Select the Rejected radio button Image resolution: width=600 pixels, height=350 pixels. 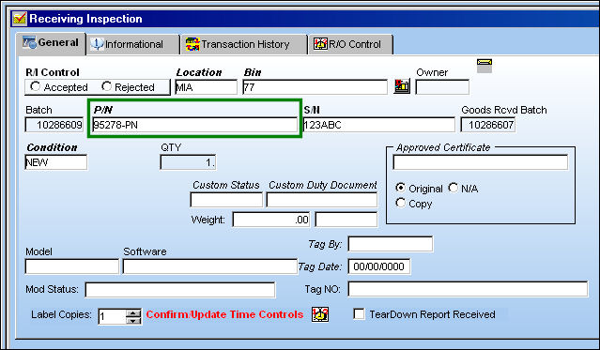tap(106, 86)
